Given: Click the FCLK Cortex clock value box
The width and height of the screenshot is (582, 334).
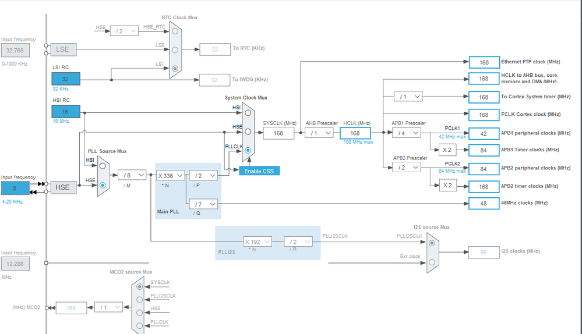Looking at the screenshot, I should pyautogui.click(x=484, y=115).
